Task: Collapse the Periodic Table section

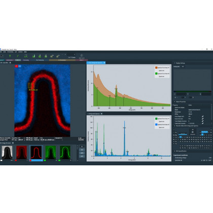Action: (174, 126)
